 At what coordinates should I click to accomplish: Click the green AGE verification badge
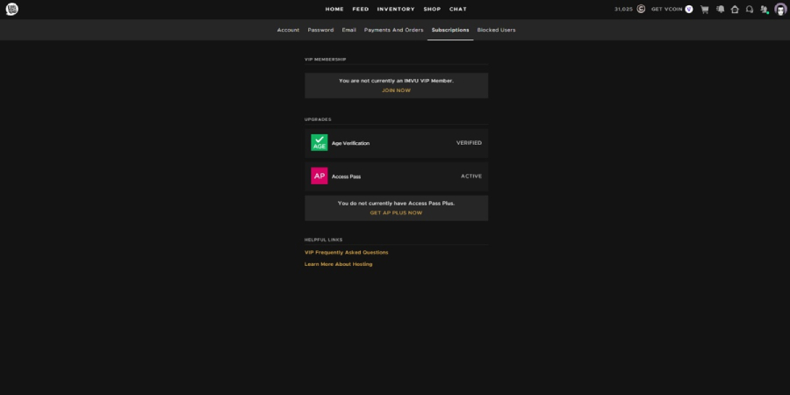(320, 142)
